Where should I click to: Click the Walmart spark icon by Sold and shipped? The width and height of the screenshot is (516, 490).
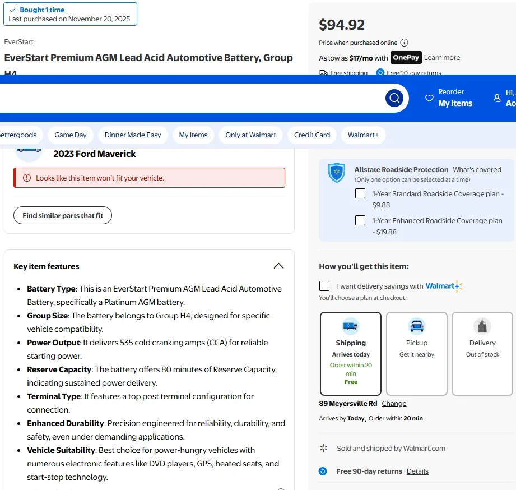point(324,448)
